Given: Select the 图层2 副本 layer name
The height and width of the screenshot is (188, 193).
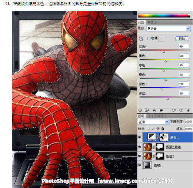Looking at the screenshot, I should (174, 147).
